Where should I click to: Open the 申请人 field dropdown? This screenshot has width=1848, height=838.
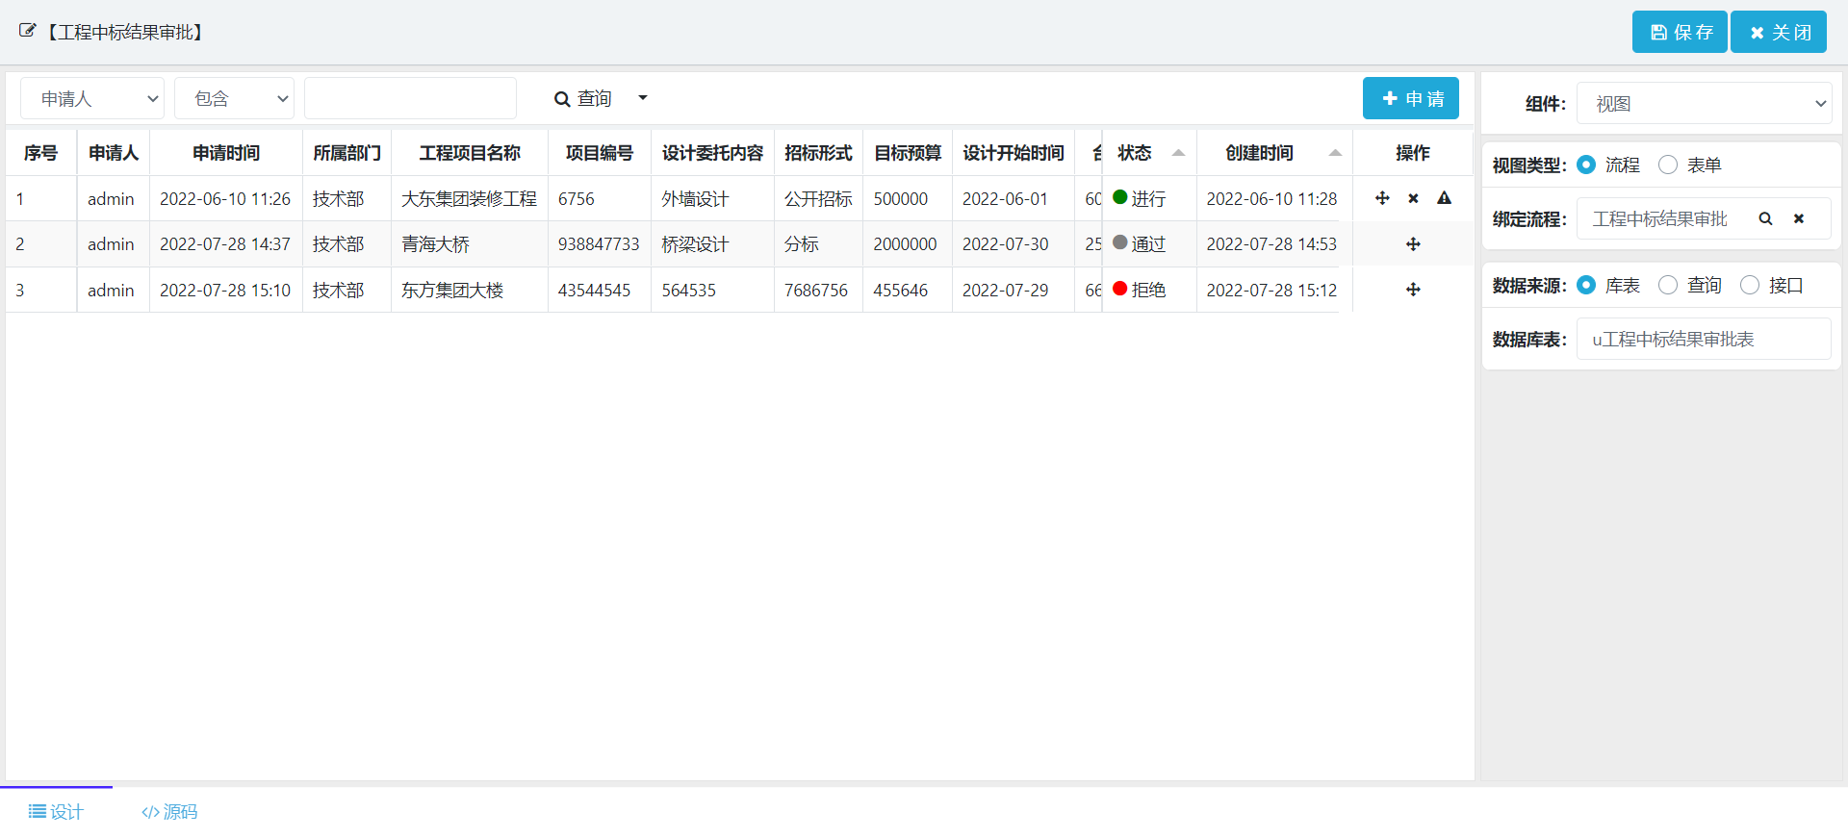coord(92,99)
